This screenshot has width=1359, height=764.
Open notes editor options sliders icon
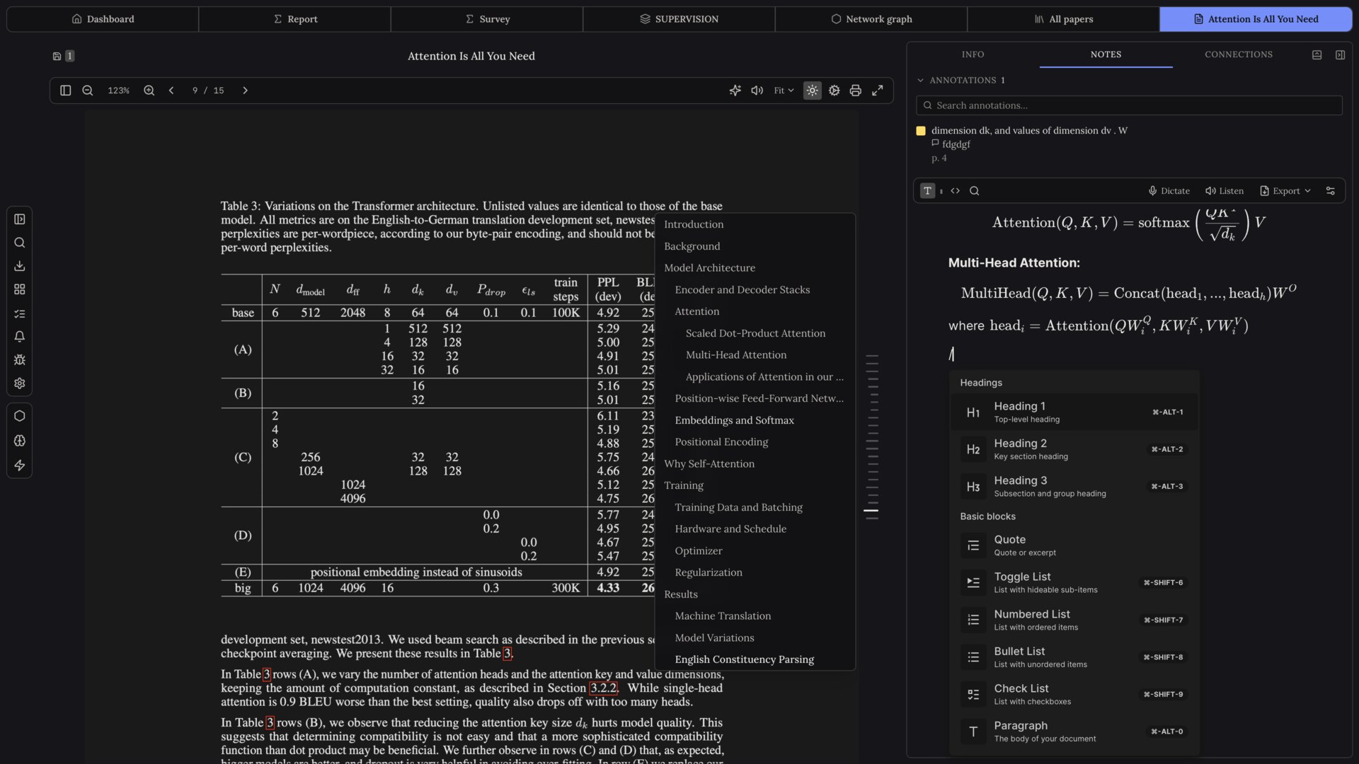(1331, 191)
